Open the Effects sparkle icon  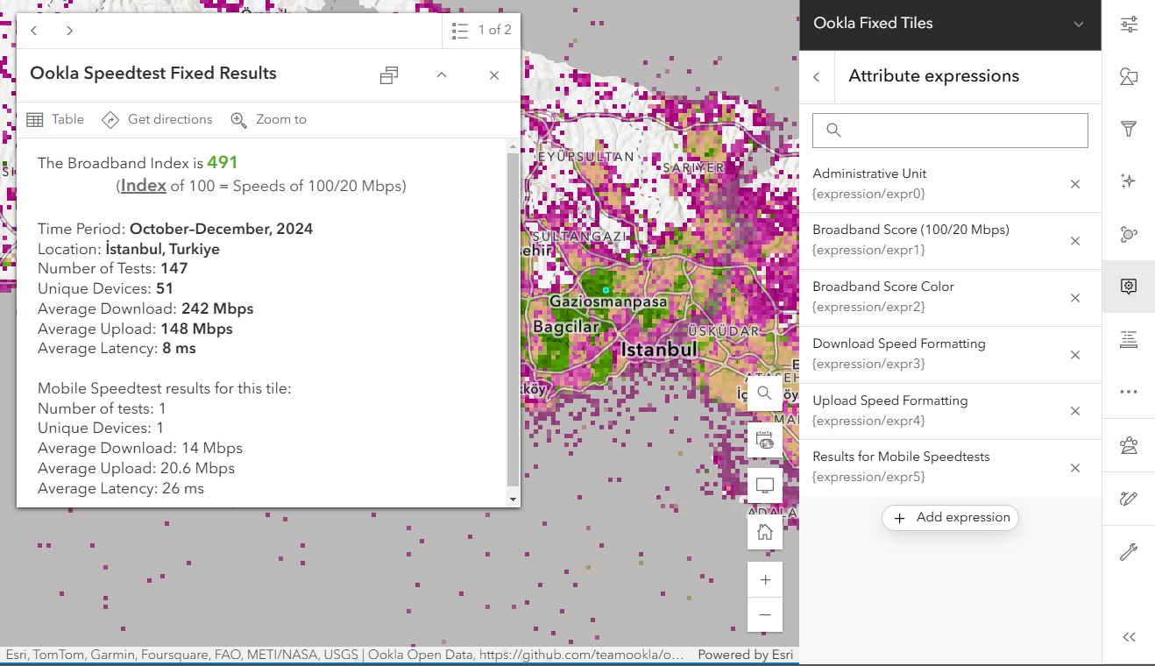point(1129,181)
